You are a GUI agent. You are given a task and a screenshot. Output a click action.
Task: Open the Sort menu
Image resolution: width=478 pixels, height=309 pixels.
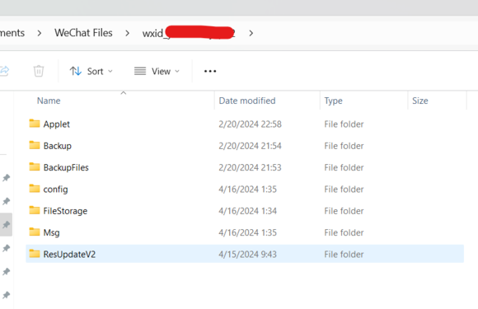point(91,72)
